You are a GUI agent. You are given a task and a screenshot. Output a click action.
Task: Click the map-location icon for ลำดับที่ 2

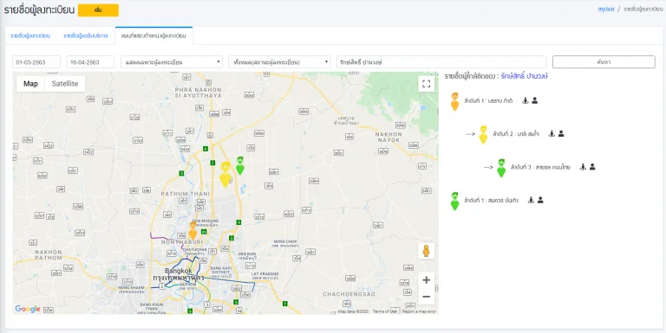coord(552,133)
